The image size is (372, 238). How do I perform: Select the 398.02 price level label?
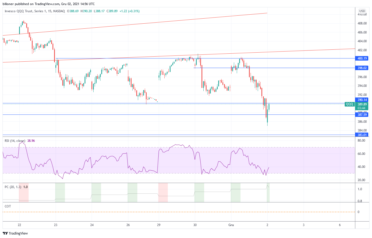[x=362, y=68]
